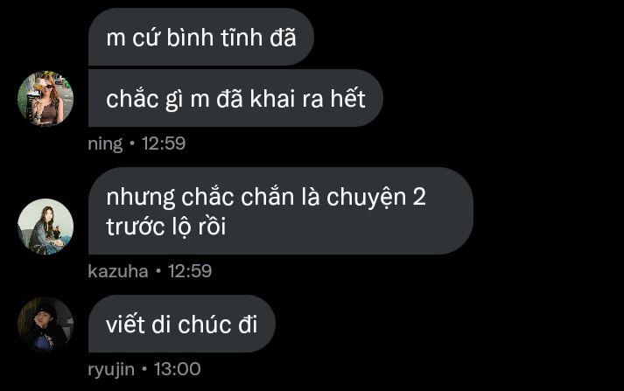624x391 pixels.
Task: Select the message "chắc gì m đã khai ra hết"
Action: point(235,98)
